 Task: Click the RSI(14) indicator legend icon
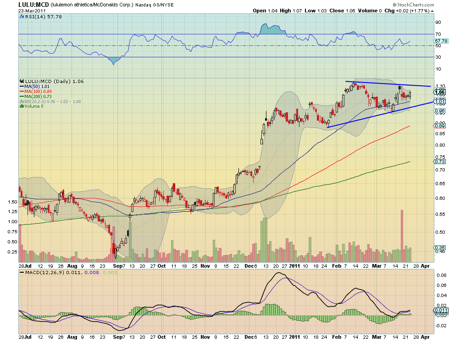22,17
